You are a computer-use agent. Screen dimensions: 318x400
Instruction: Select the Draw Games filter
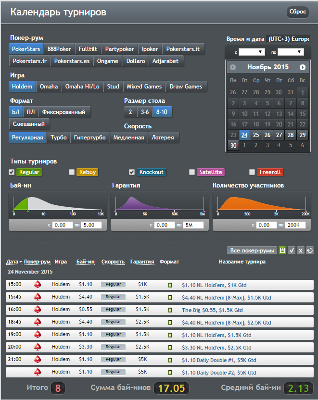pyautogui.click(x=186, y=87)
